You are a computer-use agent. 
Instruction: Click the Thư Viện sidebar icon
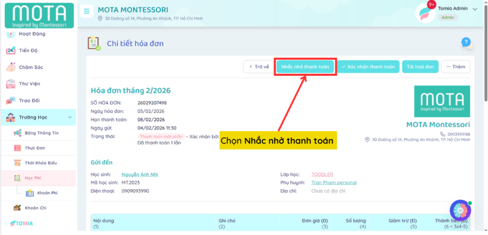10,84
